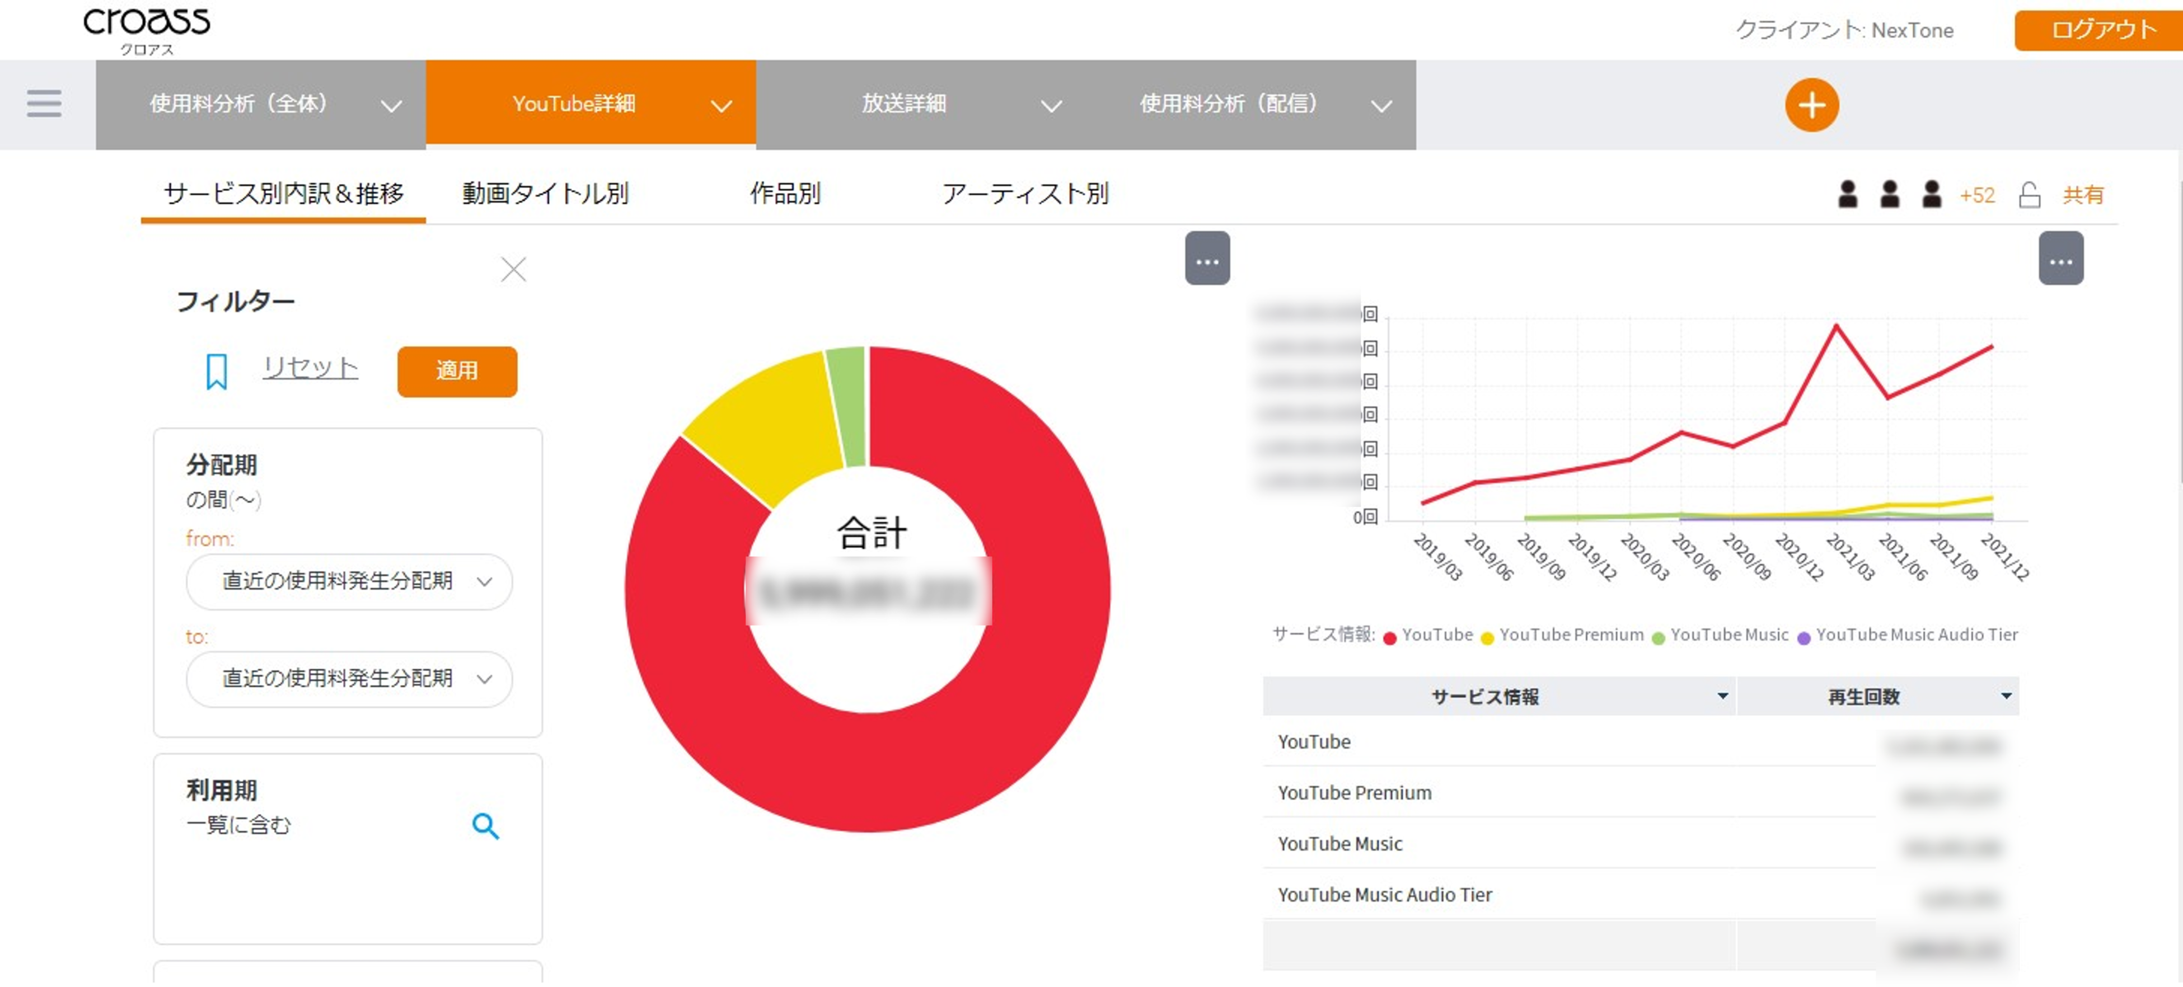Screen dimensions: 2183x987
Task: Click the first shared-user avatar icon
Action: 1848,195
